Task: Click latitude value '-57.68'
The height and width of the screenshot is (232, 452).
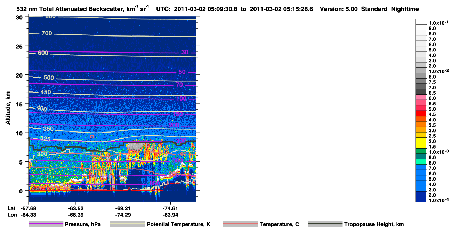Action: (x=28, y=209)
